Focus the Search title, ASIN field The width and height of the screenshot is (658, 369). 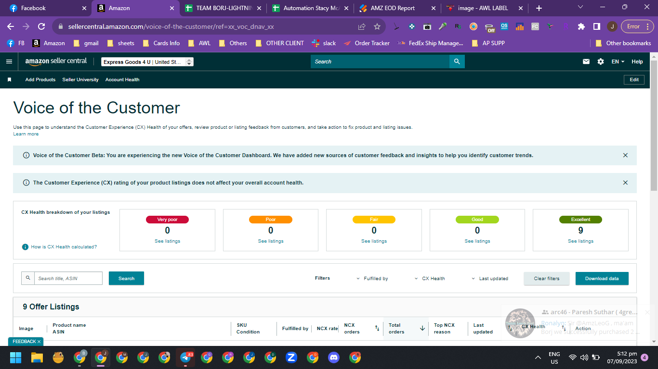coord(68,278)
